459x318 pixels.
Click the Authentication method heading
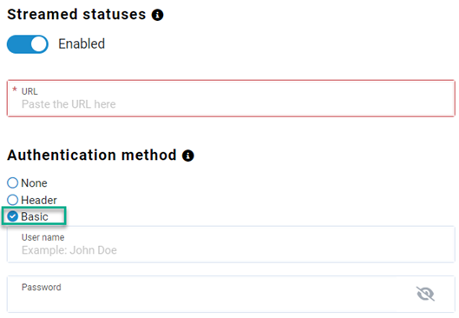pyautogui.click(x=92, y=155)
